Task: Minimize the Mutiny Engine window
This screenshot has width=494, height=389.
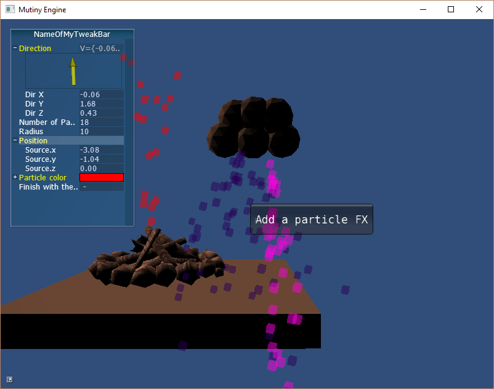Action: pos(423,10)
